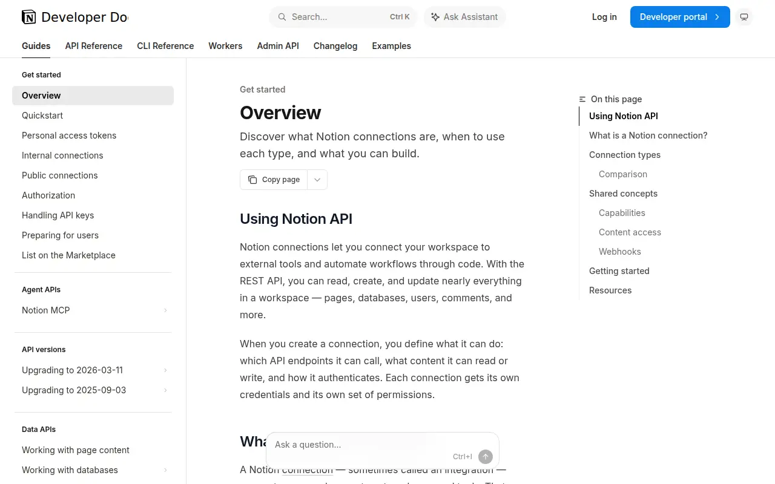Screen dimensions: 775x484
Task: Open List on the Marketplace page
Action: pos(93,255)
